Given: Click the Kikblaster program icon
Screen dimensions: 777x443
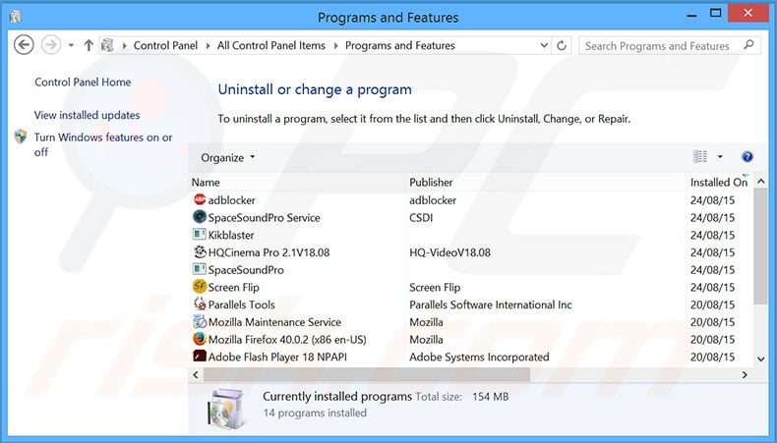Looking at the screenshot, I should tap(200, 234).
